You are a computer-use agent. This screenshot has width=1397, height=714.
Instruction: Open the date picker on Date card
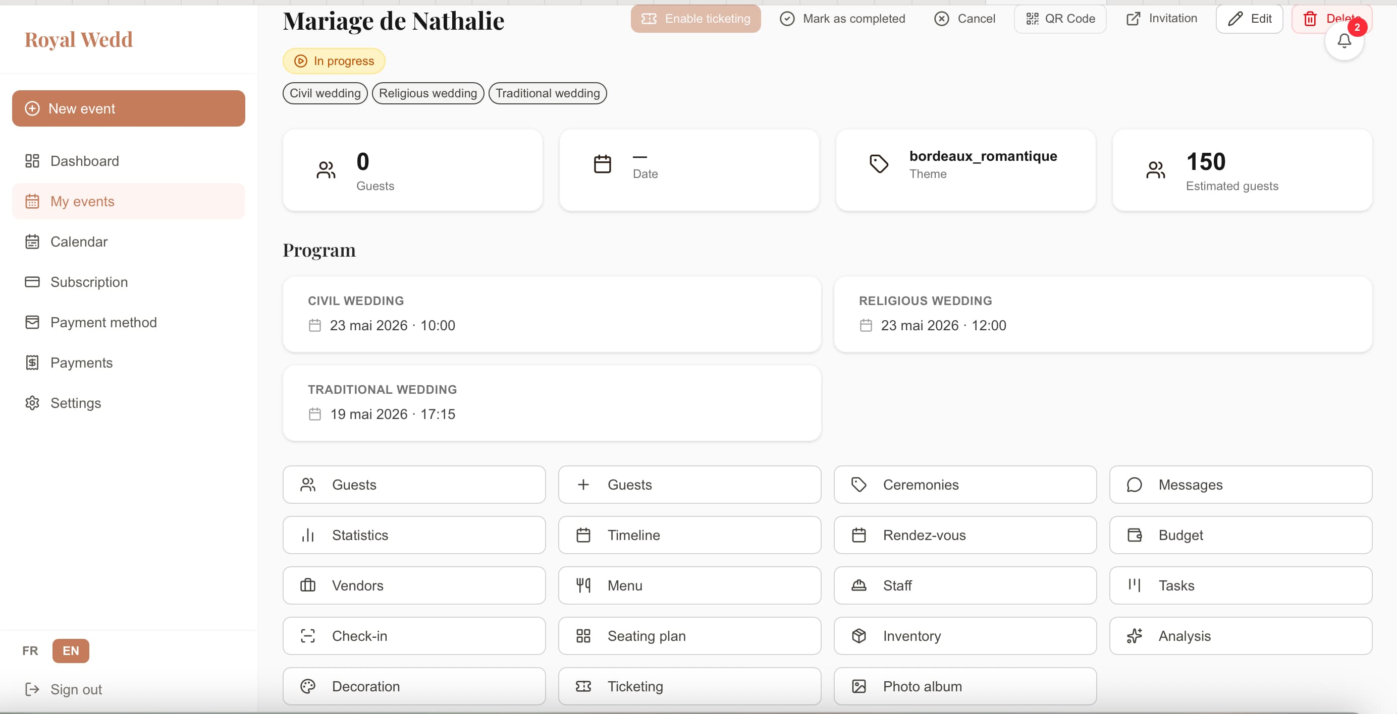688,169
